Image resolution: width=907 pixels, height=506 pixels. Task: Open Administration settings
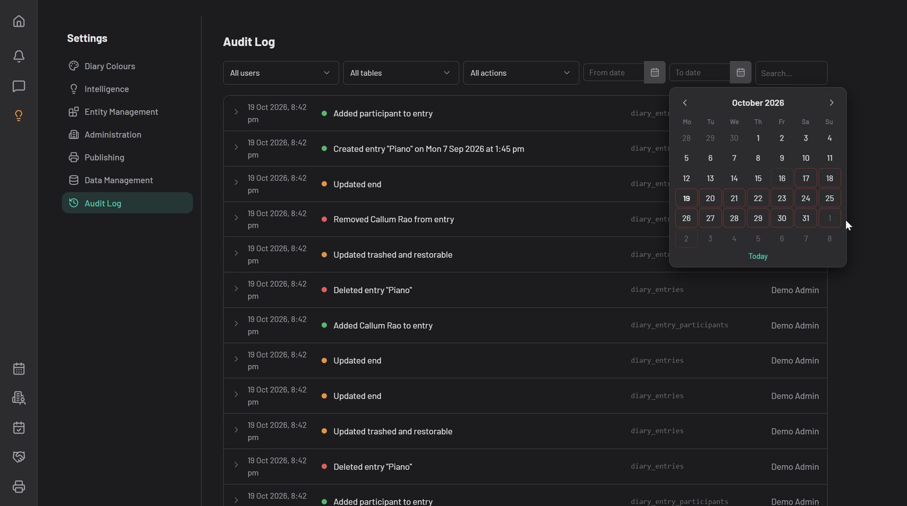click(127, 134)
